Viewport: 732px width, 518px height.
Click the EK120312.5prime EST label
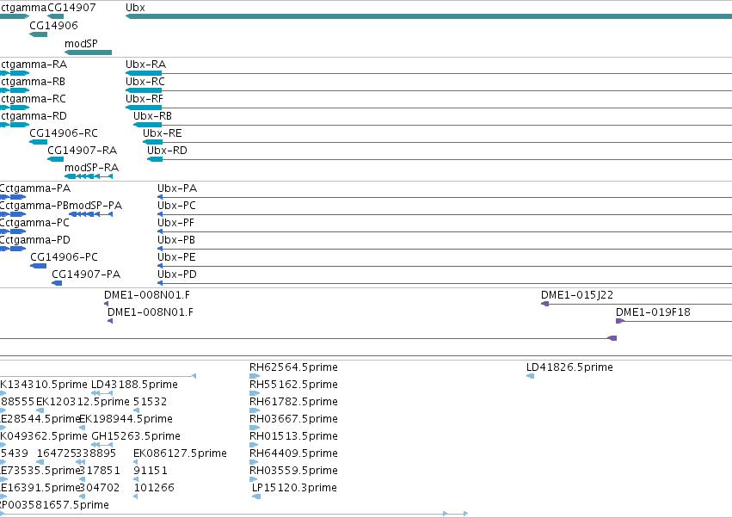(83, 402)
